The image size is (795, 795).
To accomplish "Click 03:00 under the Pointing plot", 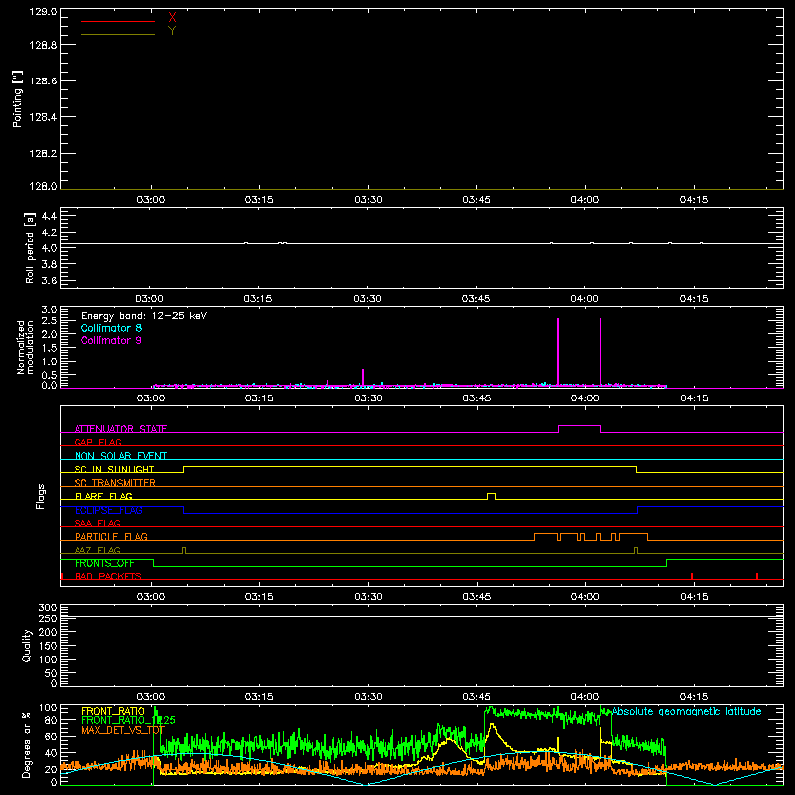I will click(x=151, y=200).
